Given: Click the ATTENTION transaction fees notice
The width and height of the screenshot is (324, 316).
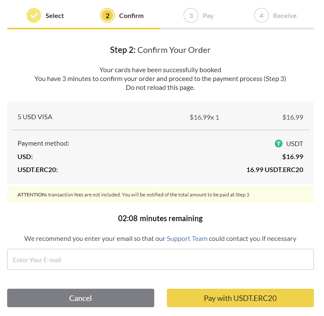Looking at the screenshot, I should [x=133, y=195].
